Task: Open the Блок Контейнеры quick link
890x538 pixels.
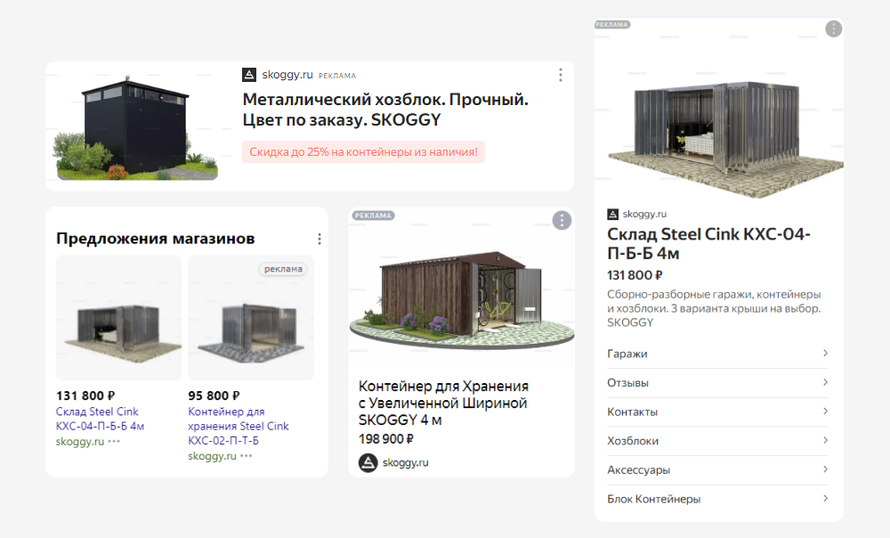Action: pyautogui.click(x=717, y=499)
